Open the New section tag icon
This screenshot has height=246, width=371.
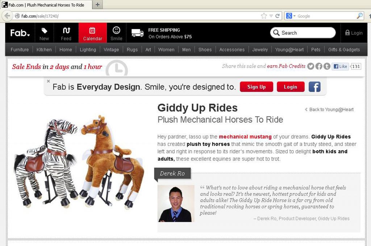click(44, 31)
